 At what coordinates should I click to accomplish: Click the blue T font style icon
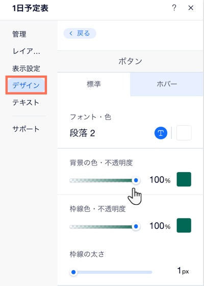[x=161, y=133]
